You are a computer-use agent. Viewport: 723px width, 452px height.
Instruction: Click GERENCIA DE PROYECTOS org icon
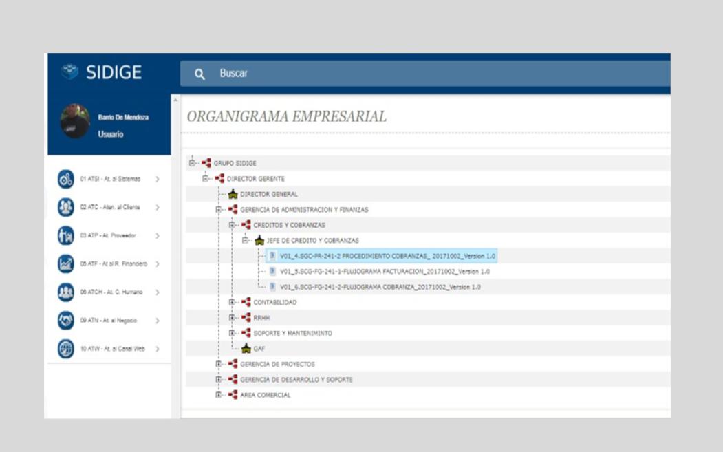tap(233, 364)
